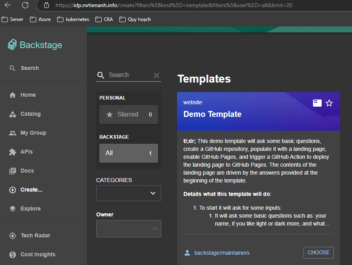Expand the Owner dropdown
This screenshot has height=265, width=352.
tap(129, 229)
